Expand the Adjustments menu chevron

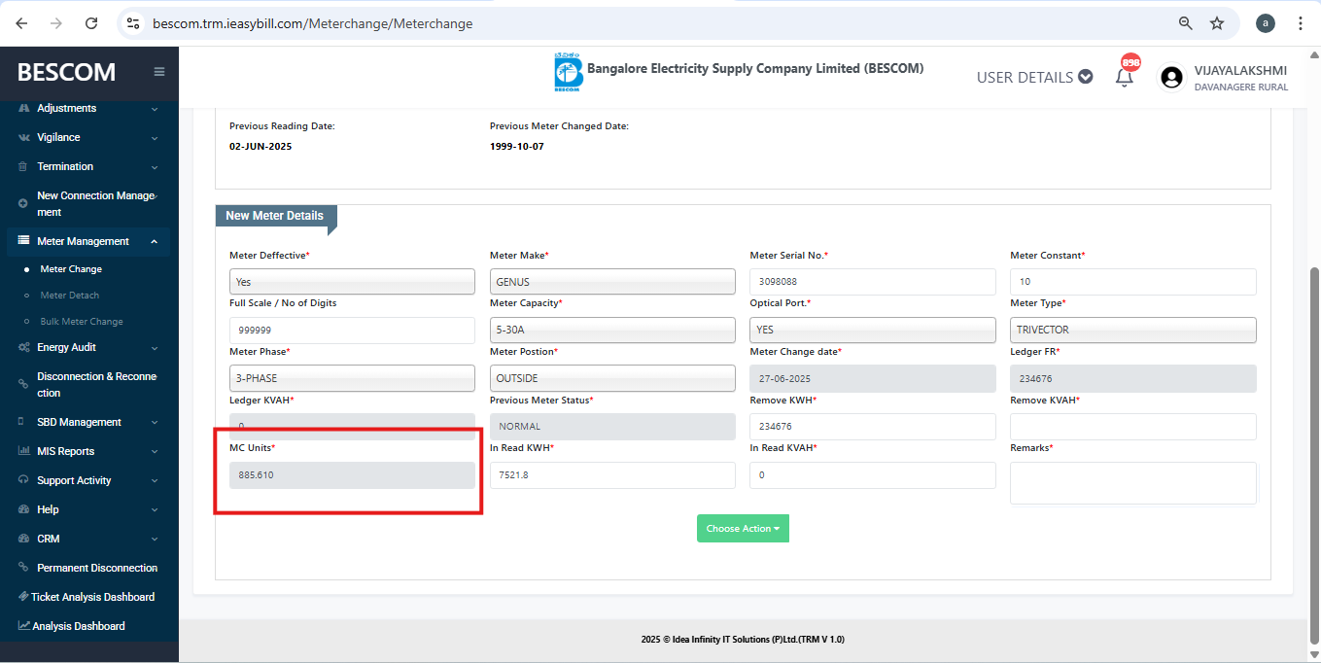coord(155,109)
